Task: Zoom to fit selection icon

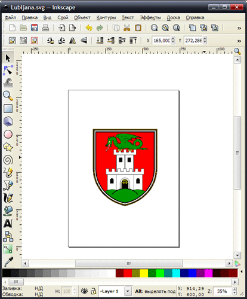Action: tap(154, 28)
